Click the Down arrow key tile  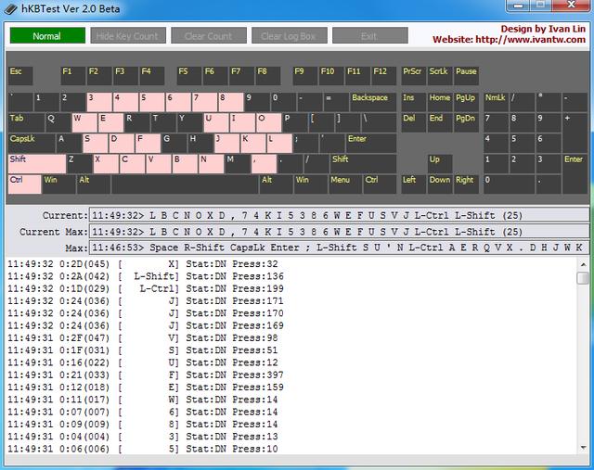[x=440, y=184]
